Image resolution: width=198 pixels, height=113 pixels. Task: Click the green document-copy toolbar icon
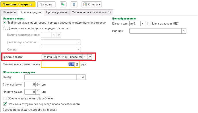(63, 4)
